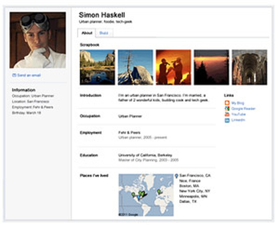
Task: Follow the LinkedIn link
Action: (239, 120)
